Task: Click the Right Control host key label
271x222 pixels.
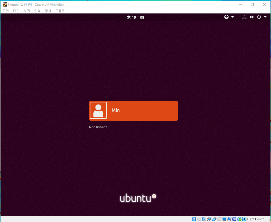Action: 256,219
